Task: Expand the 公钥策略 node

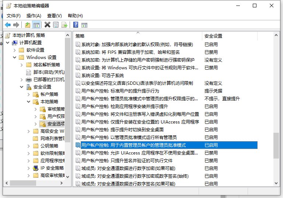Action: 29,146
